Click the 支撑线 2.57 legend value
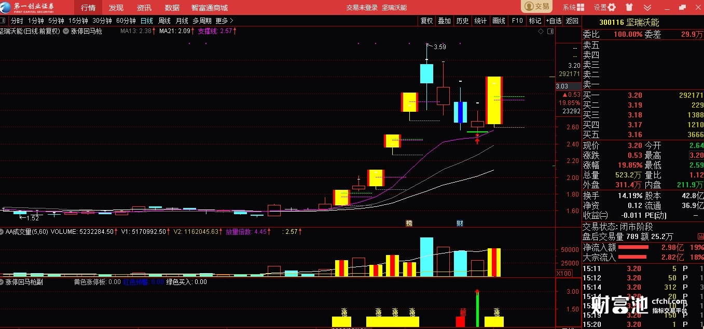This screenshot has height=329, width=704. tap(217, 31)
